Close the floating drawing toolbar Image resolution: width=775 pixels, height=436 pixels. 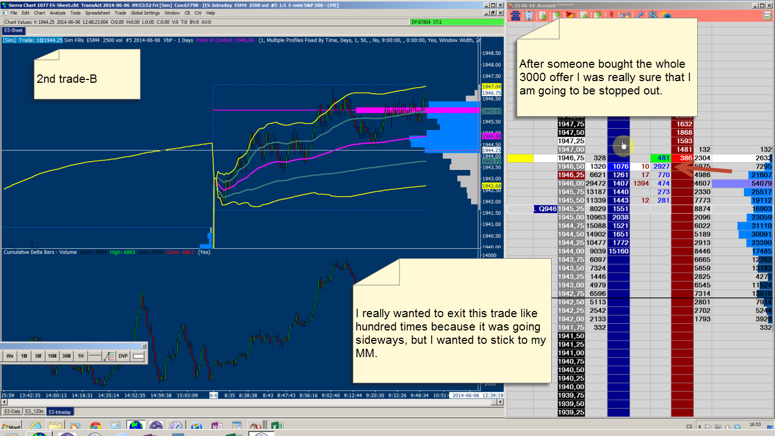coord(144,345)
